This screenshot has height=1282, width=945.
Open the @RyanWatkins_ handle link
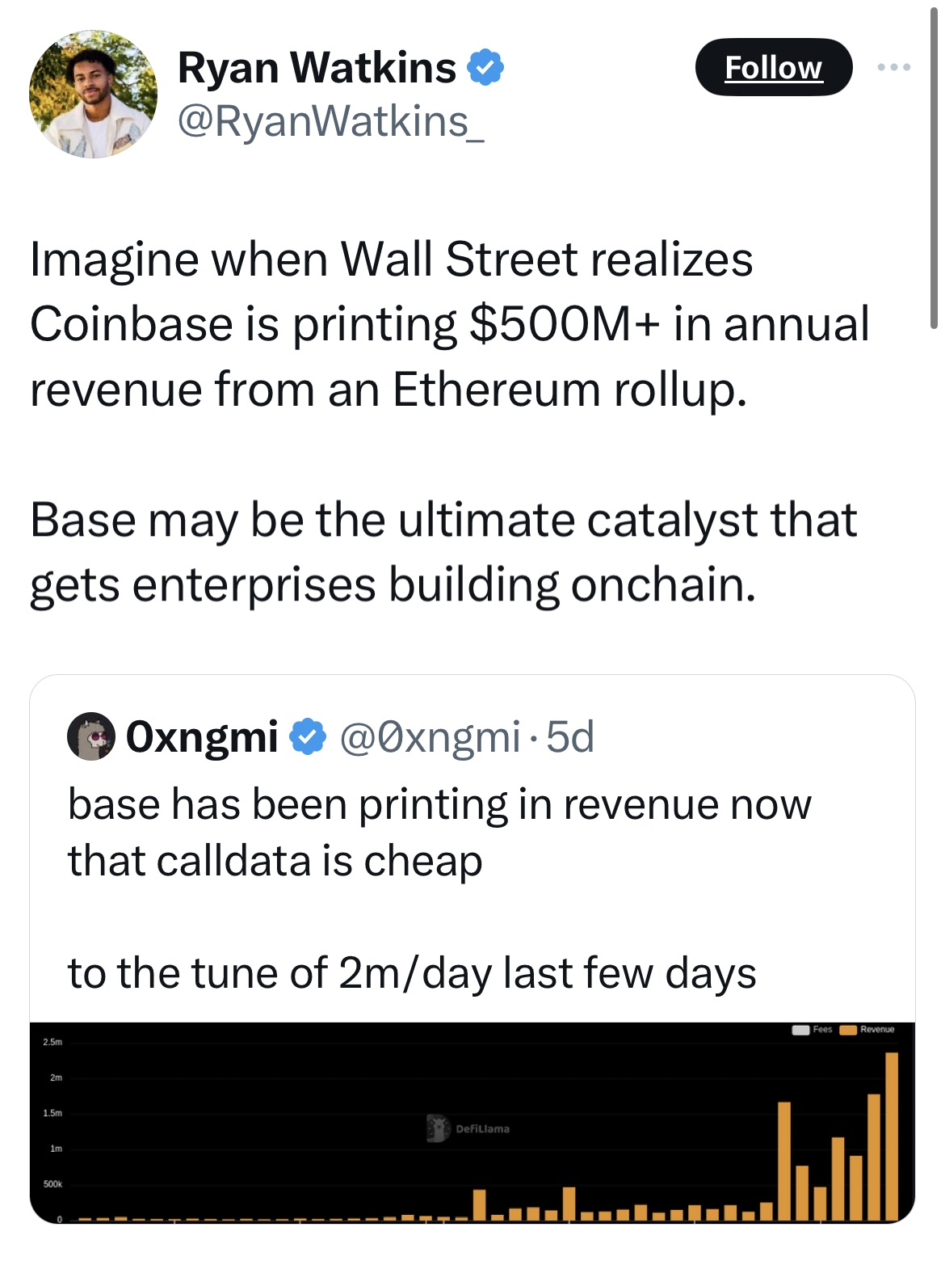(330, 121)
